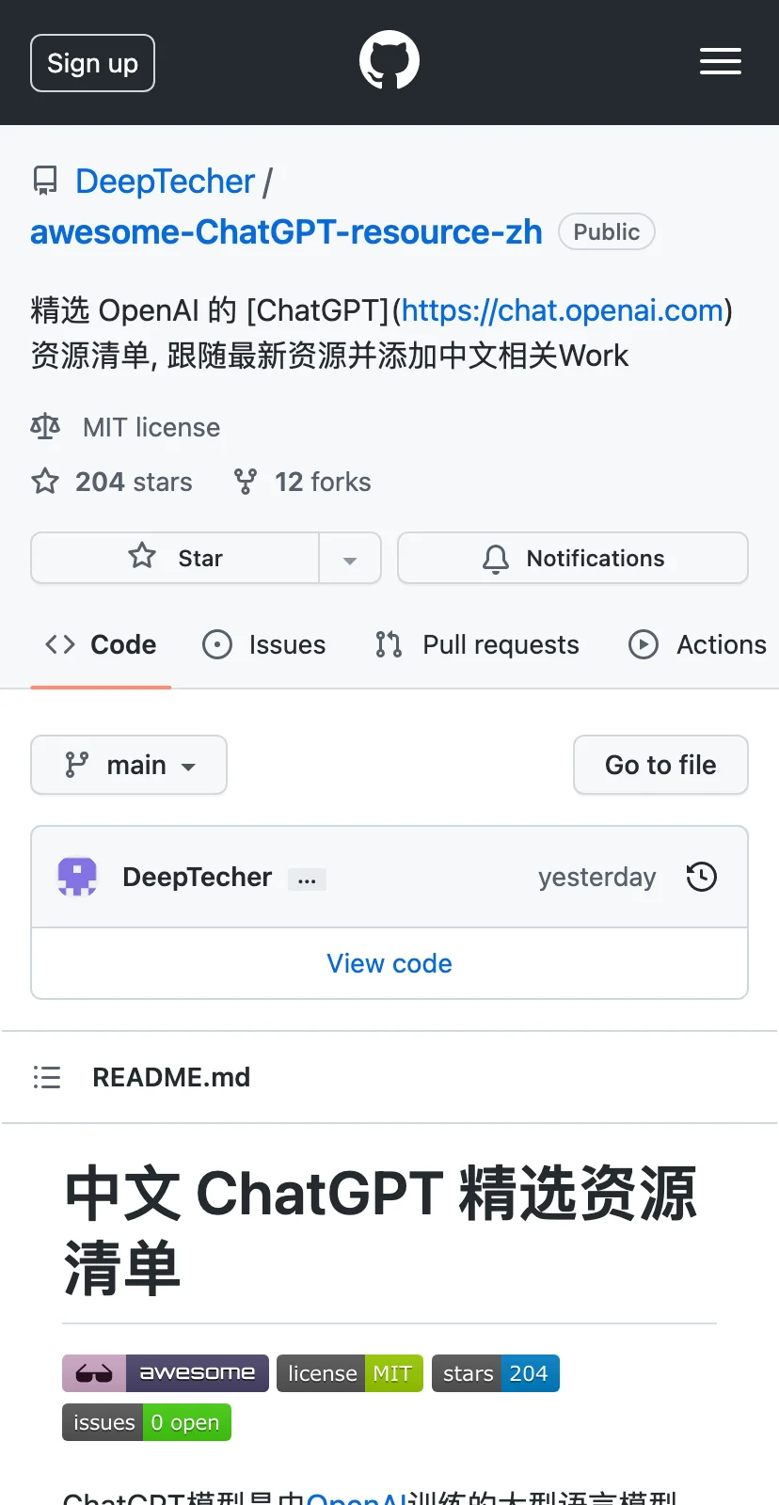Click the Go to file button
Image resolution: width=779 pixels, height=1505 pixels.
tap(660, 765)
